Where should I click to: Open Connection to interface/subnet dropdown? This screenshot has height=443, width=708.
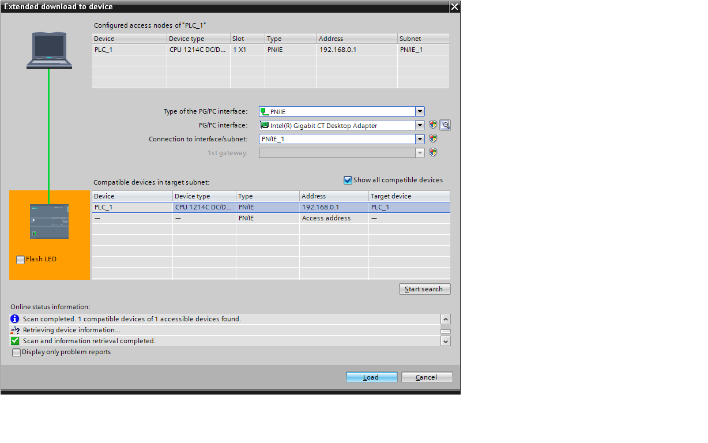[420, 139]
